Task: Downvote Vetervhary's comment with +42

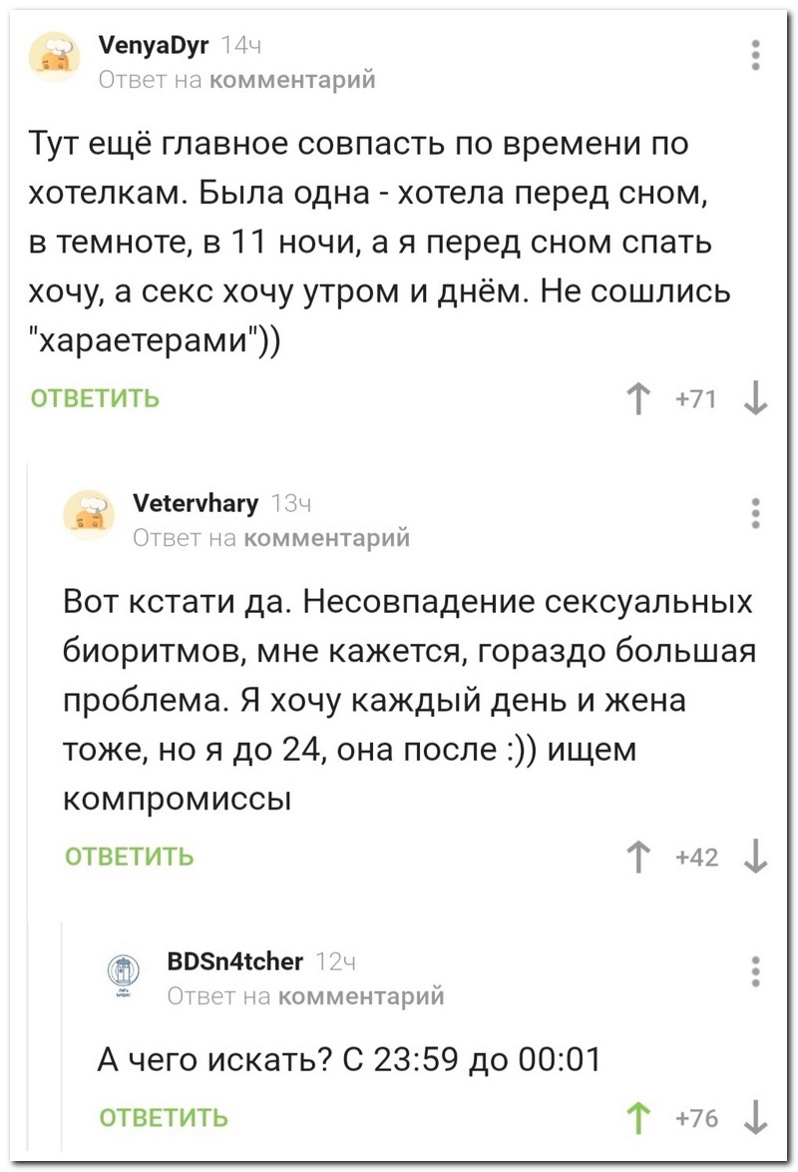Action: (x=755, y=857)
